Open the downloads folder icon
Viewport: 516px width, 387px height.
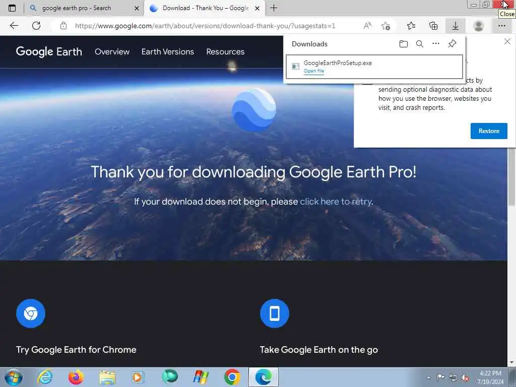tap(404, 44)
